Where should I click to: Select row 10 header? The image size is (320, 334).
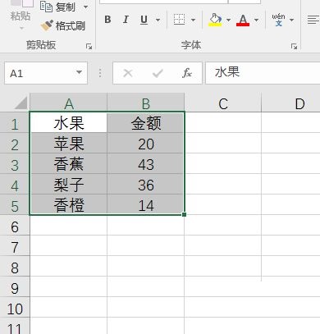15,308
